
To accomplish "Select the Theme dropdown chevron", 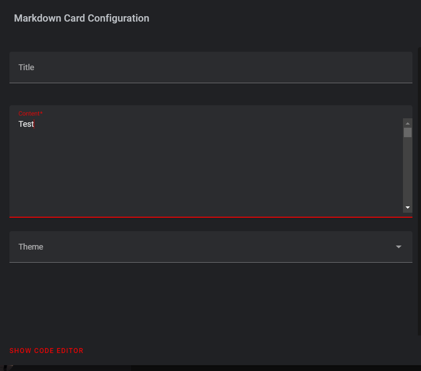I will [398, 246].
